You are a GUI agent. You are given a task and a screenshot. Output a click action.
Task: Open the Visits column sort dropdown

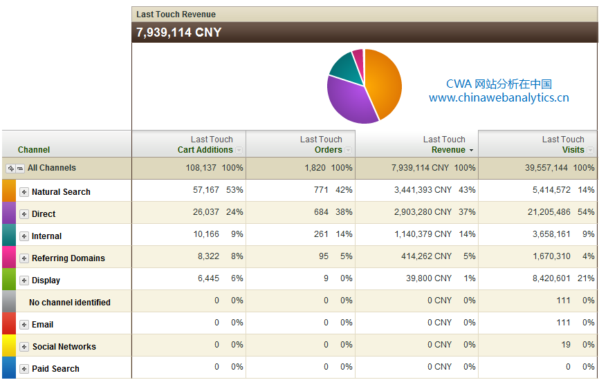pos(590,150)
